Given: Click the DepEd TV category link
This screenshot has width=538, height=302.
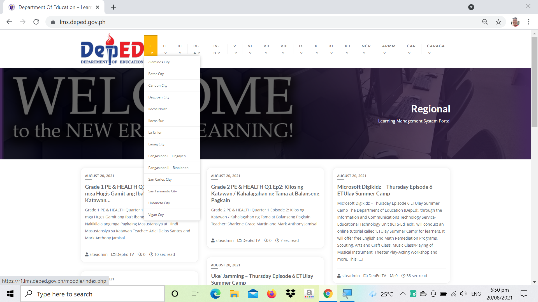Looking at the screenshot, I should click(x=125, y=254).
